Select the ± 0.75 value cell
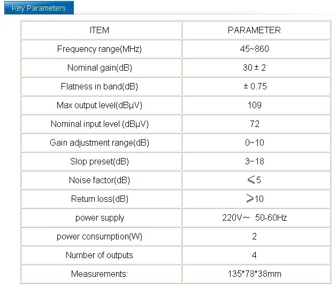 pyautogui.click(x=256, y=86)
